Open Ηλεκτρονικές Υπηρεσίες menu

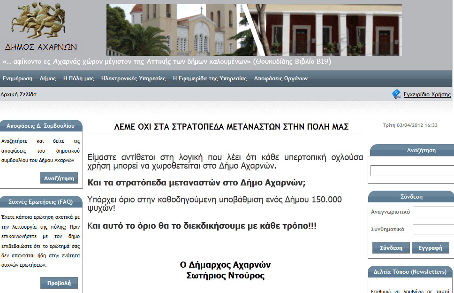point(133,78)
